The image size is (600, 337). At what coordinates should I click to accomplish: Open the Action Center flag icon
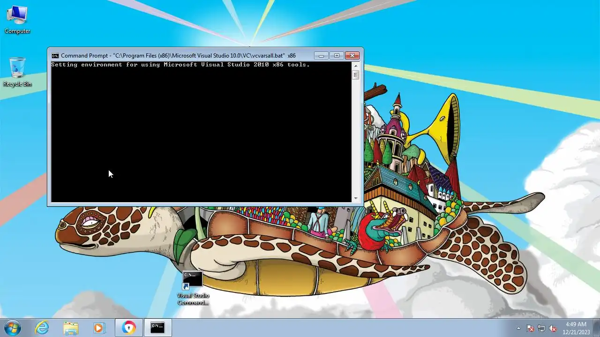point(530,328)
